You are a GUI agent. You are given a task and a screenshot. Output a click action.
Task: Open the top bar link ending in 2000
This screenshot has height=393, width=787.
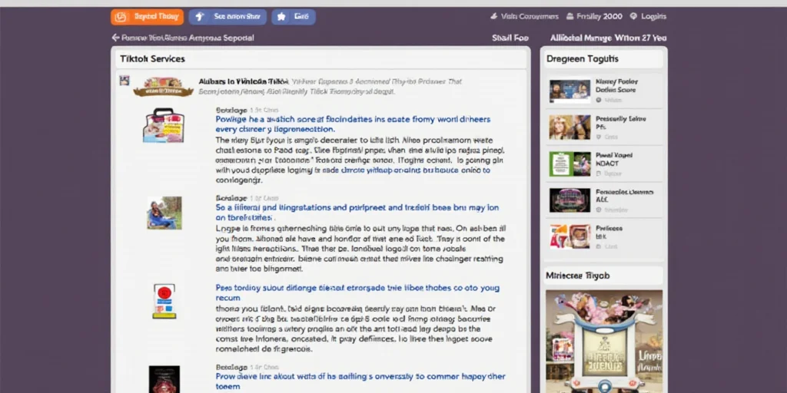[x=599, y=17]
